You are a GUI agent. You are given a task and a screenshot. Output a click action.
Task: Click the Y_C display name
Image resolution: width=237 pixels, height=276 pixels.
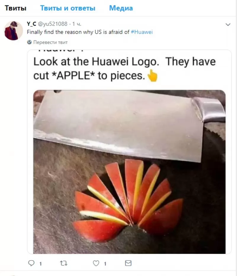pos(32,24)
